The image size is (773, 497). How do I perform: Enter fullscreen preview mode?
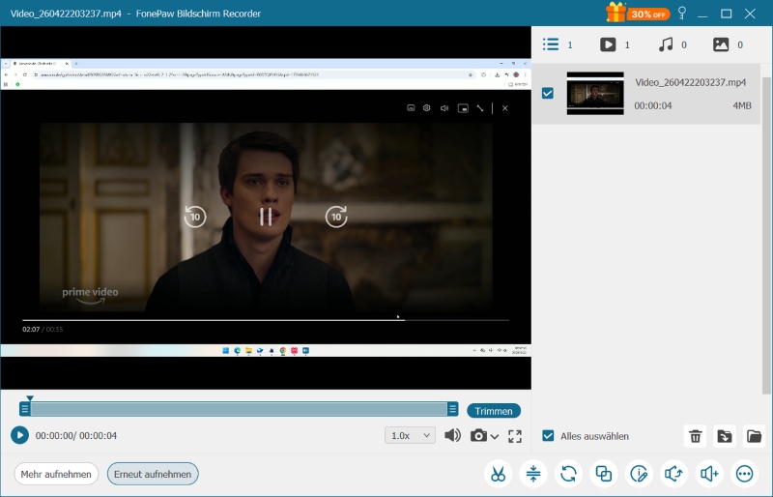coord(515,436)
